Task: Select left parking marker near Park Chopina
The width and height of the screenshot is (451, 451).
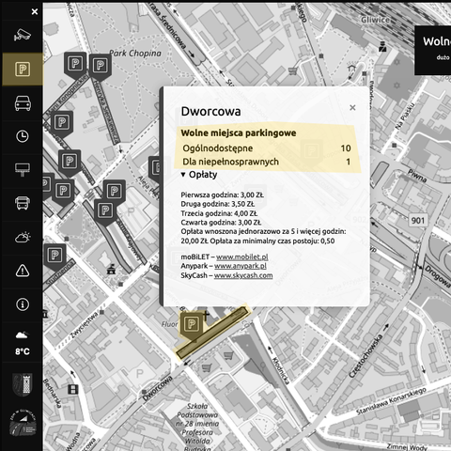Action: (x=75, y=65)
